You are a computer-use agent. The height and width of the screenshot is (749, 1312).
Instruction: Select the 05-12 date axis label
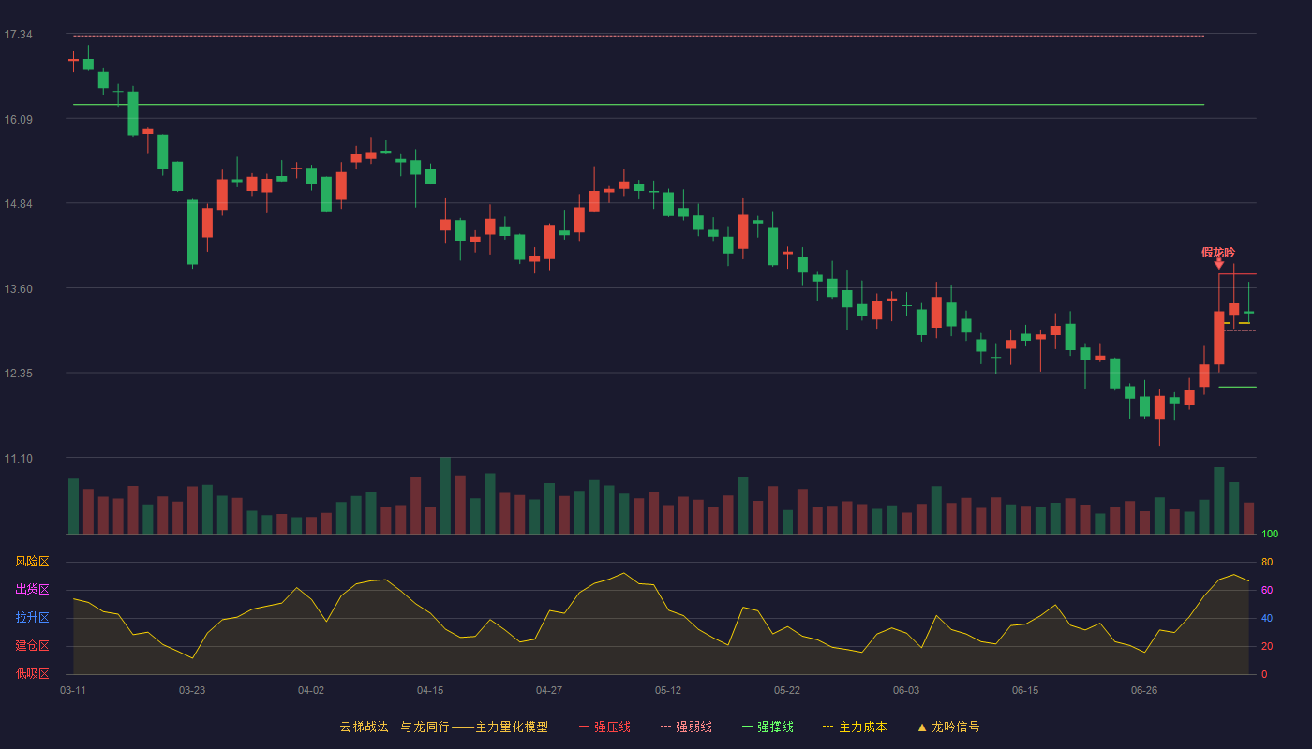(668, 690)
